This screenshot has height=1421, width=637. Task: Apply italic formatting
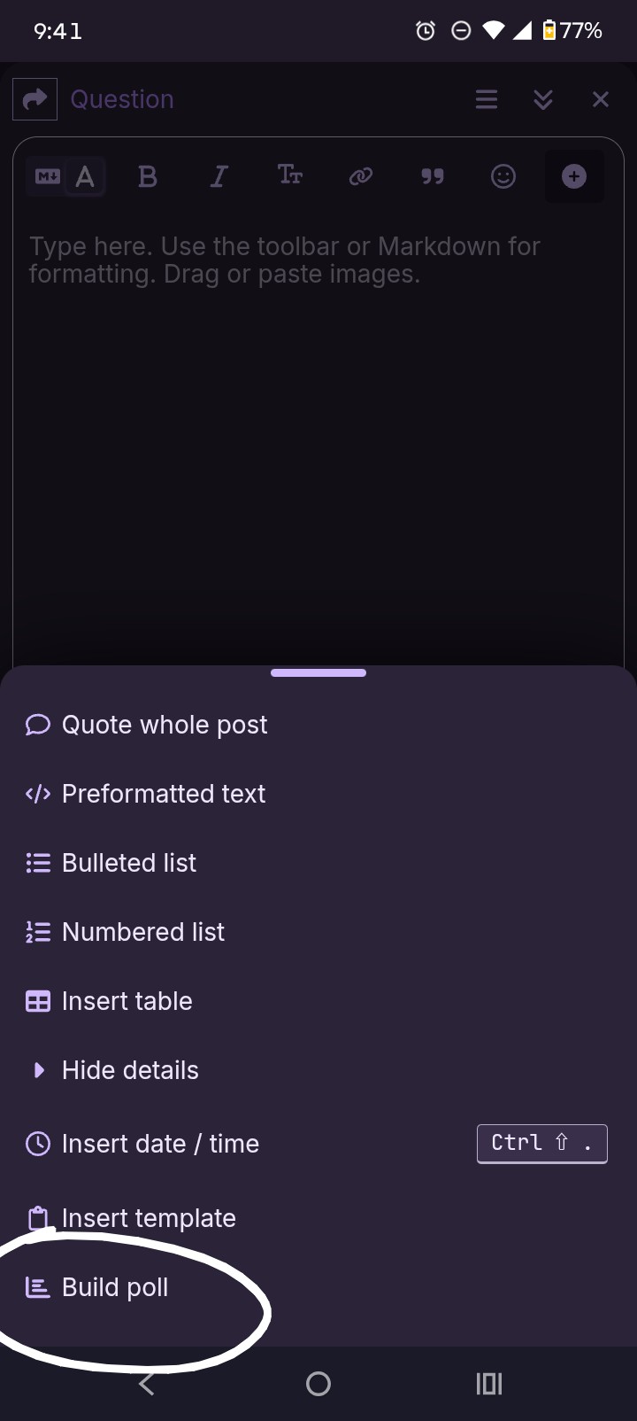tap(219, 177)
